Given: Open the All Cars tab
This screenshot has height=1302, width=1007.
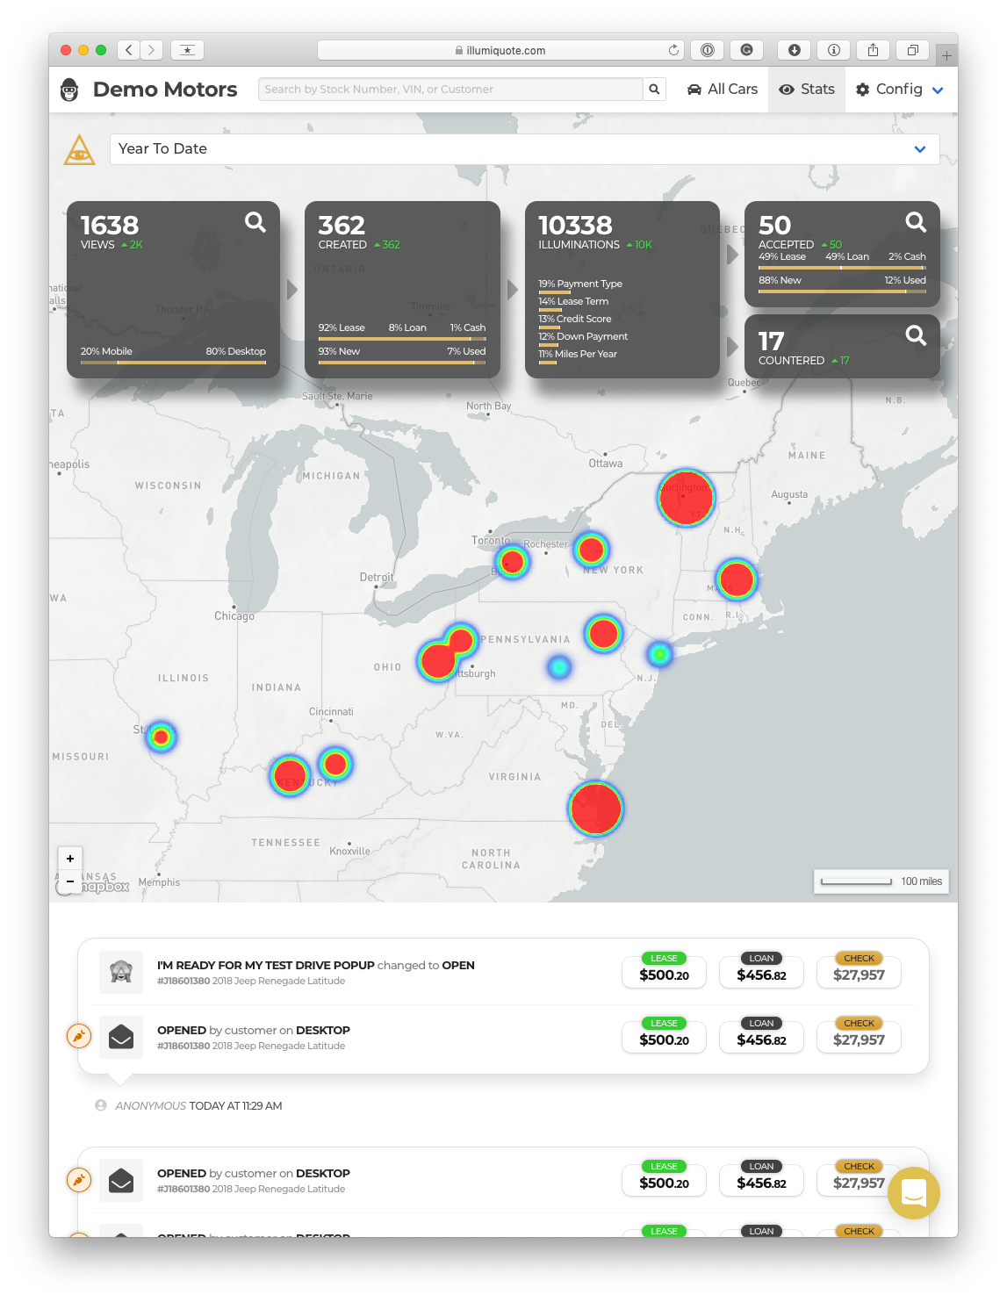Looking at the screenshot, I should (722, 90).
